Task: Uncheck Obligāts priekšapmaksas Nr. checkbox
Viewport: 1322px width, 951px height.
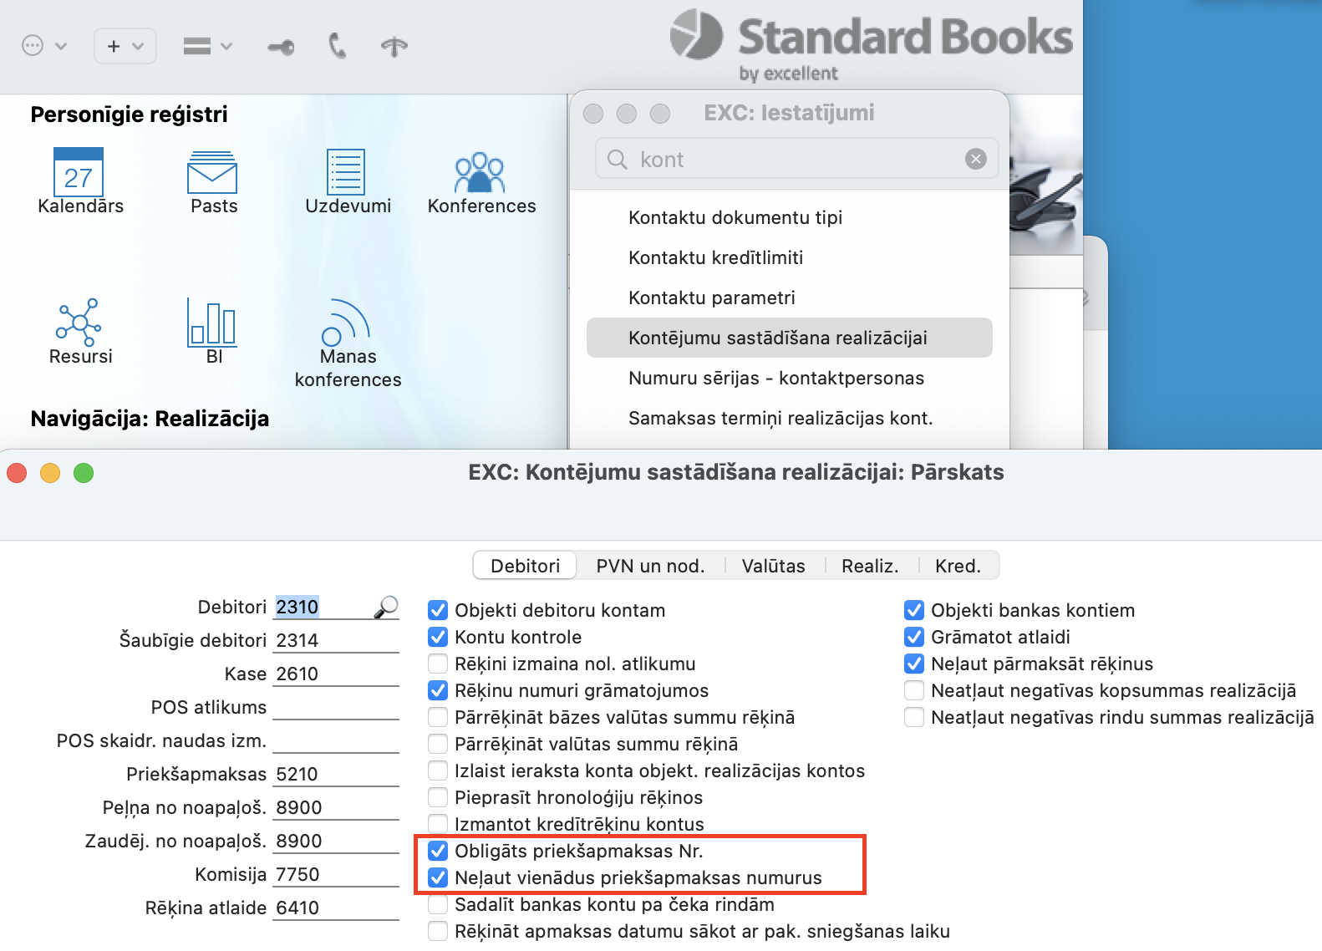Action: 438,851
